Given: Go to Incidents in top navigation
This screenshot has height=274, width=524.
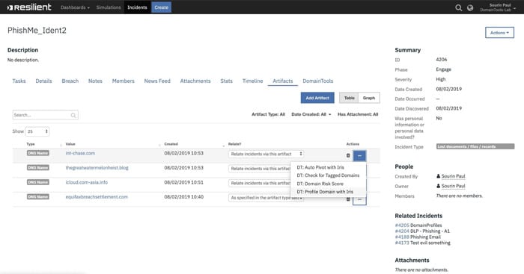Looking at the screenshot, I should [137, 7].
